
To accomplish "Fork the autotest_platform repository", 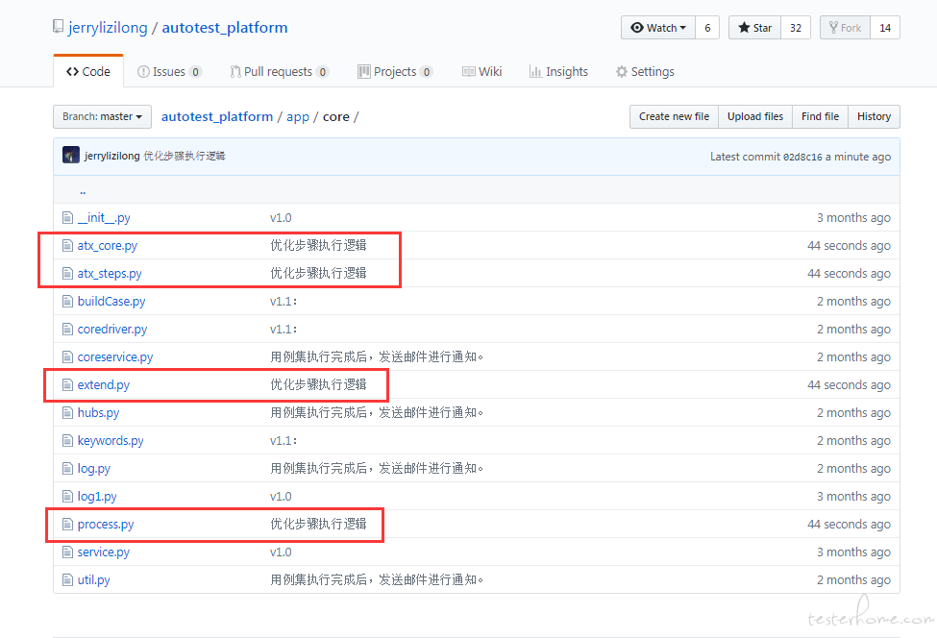I will 845,28.
